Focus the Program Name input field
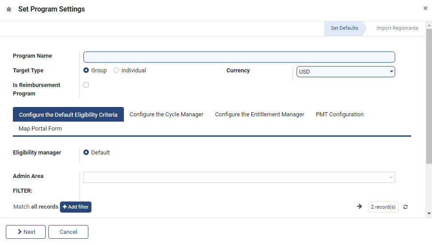Image resolution: width=432 pixels, height=245 pixels. [x=239, y=57]
